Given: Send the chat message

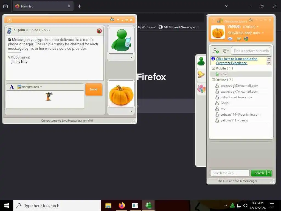Looking at the screenshot, I should tap(94, 89).
